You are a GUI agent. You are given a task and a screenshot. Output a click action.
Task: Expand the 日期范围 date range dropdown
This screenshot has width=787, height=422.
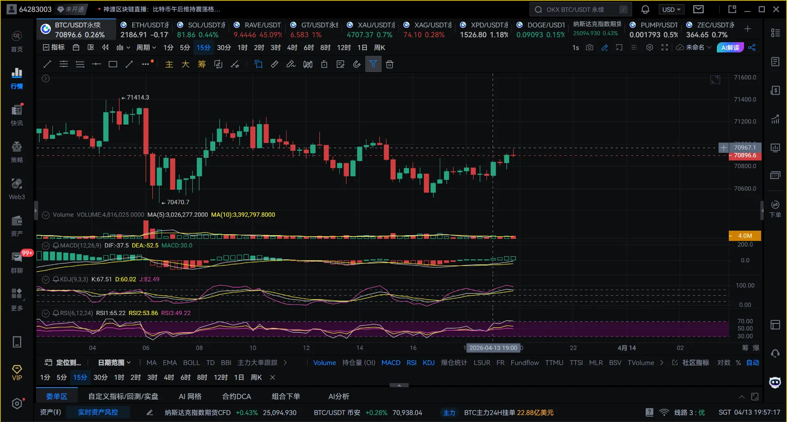pos(114,363)
